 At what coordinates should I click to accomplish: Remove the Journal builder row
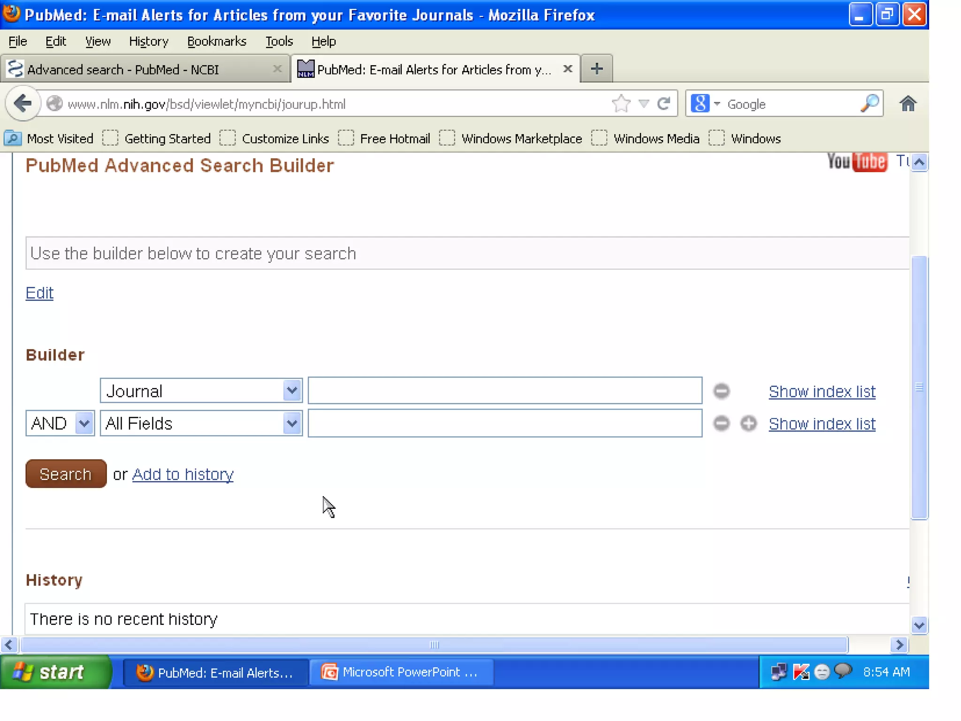721,391
